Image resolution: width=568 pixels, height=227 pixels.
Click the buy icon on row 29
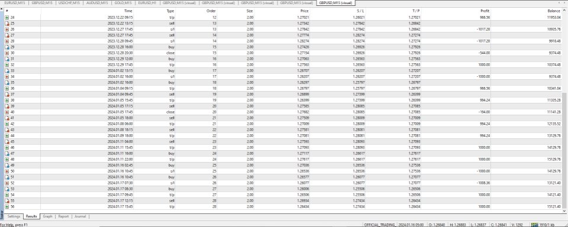[7, 47]
